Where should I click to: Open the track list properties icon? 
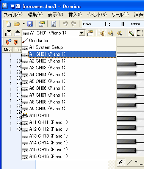coord(90,33)
